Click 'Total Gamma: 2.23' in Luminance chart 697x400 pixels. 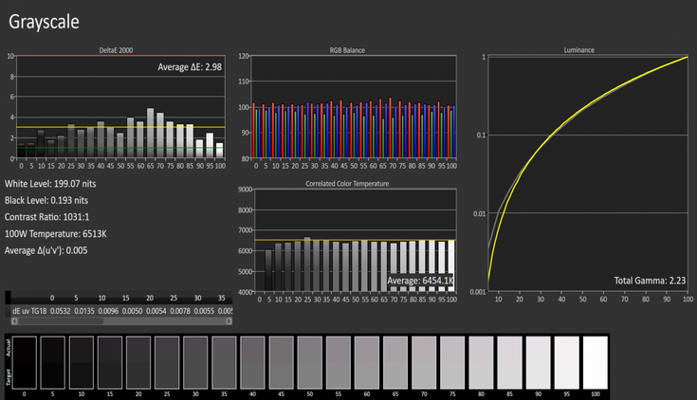pos(650,281)
